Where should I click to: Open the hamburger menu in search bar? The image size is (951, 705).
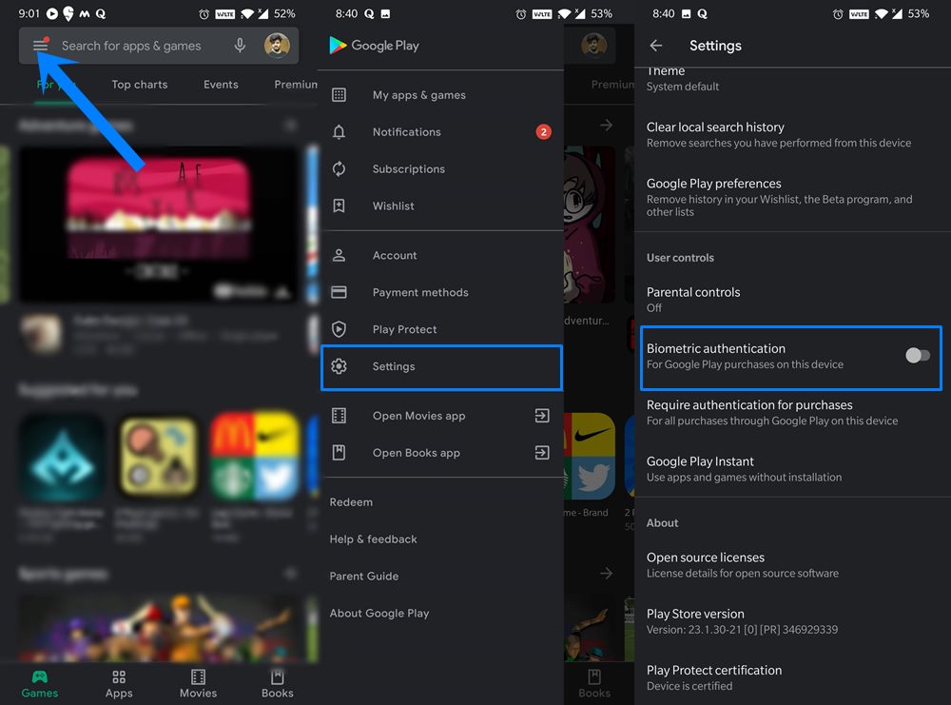(x=40, y=46)
